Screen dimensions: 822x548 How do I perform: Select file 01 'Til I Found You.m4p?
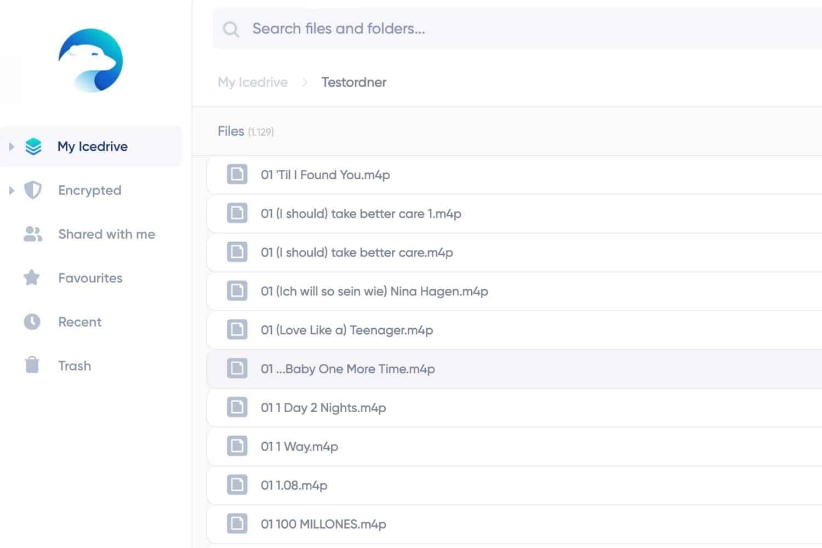point(515,175)
